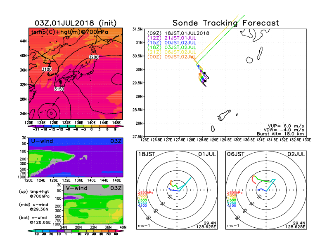Click the "<100" pressure legend in 18JST hodograph

142,206
